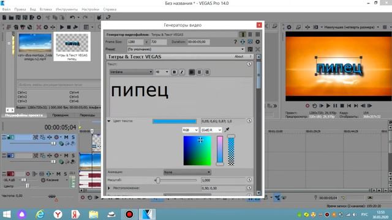Click the frame width field 1280

coord(135,42)
